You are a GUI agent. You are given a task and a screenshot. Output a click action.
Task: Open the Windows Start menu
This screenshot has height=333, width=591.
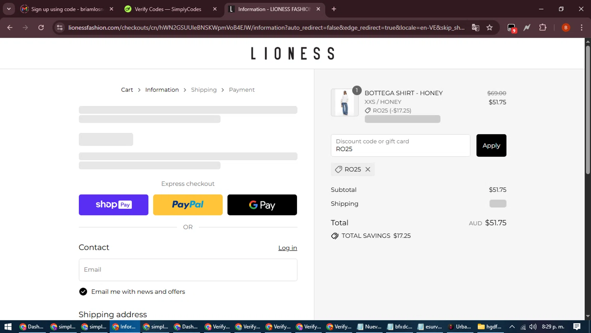click(8, 327)
